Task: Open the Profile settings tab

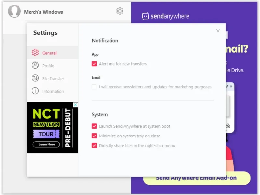Action: tap(53, 65)
